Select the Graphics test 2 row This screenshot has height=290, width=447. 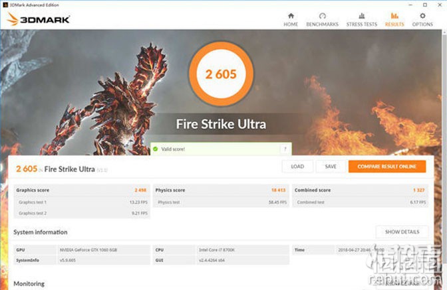pyautogui.click(x=82, y=213)
